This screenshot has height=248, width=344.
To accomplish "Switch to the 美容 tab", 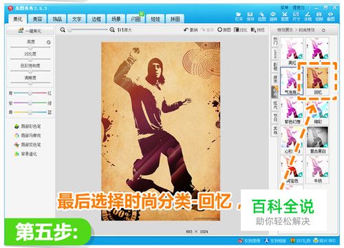I will pyautogui.click(x=37, y=19).
